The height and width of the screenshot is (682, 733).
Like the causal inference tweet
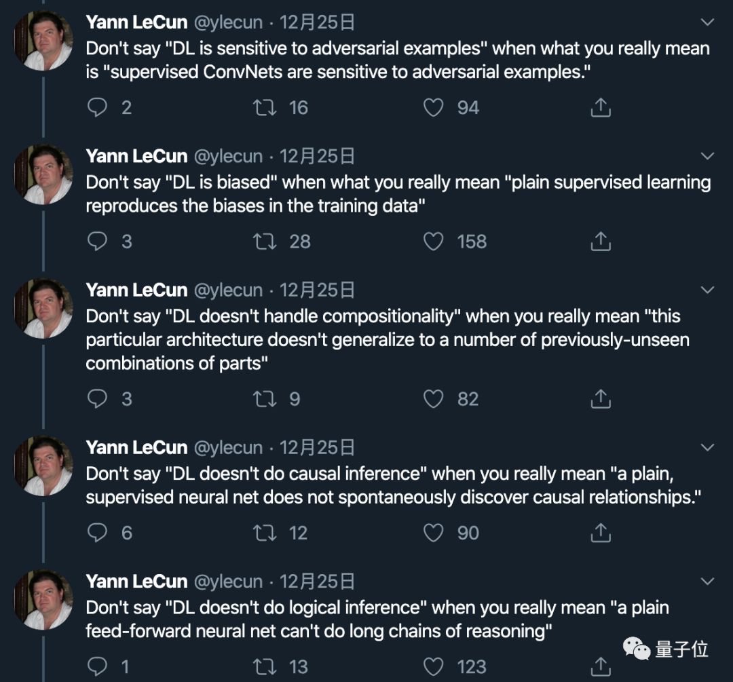click(x=433, y=533)
